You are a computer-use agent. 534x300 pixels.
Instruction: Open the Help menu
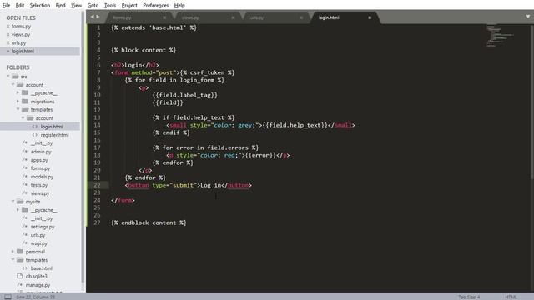point(179,6)
